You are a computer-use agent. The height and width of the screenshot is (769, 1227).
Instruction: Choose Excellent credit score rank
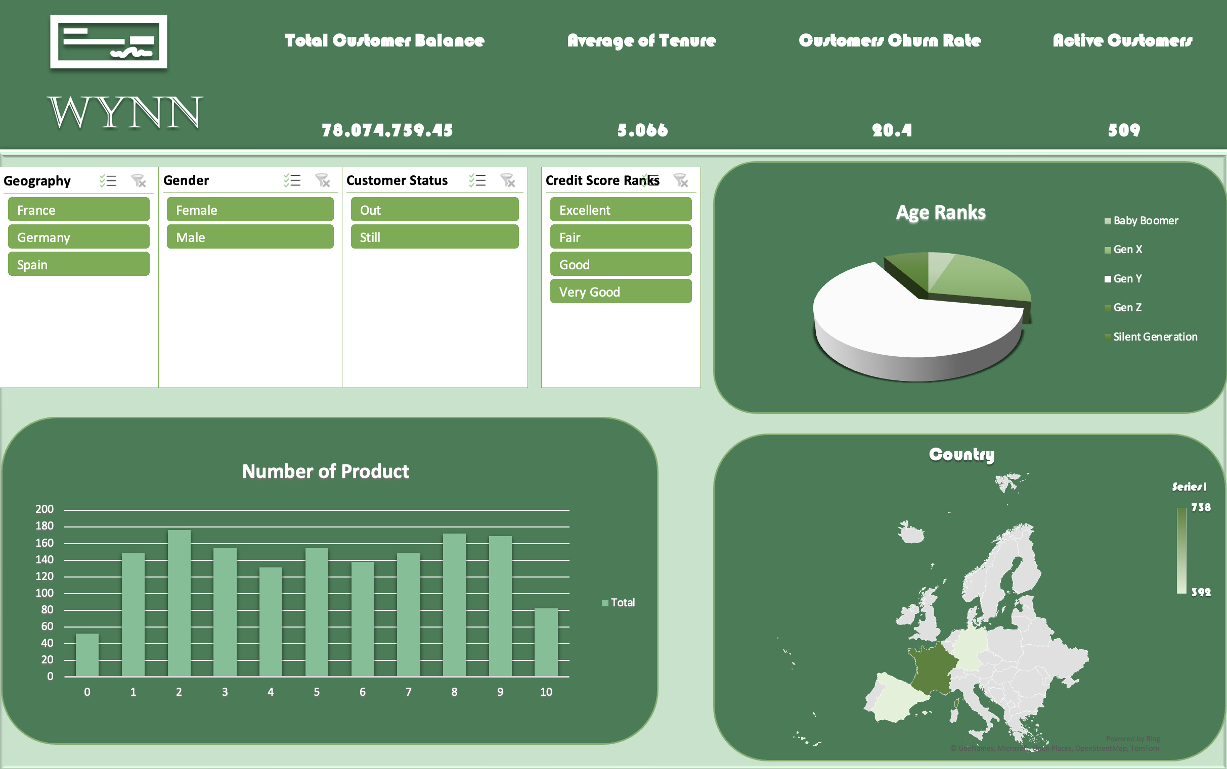point(621,210)
